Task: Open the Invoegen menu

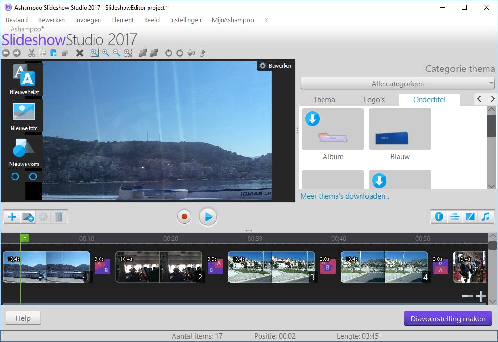Action: (88, 20)
